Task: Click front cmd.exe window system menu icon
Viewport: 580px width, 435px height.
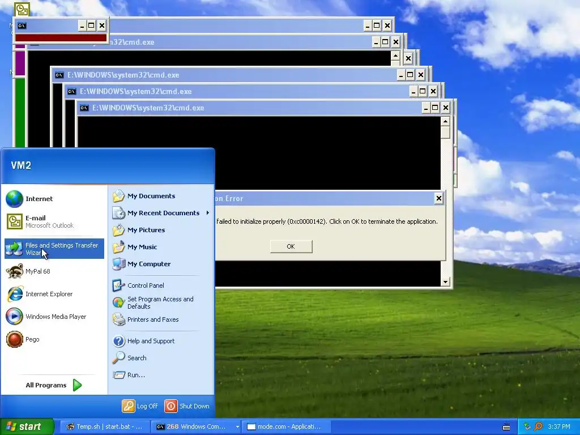Action: pos(84,108)
